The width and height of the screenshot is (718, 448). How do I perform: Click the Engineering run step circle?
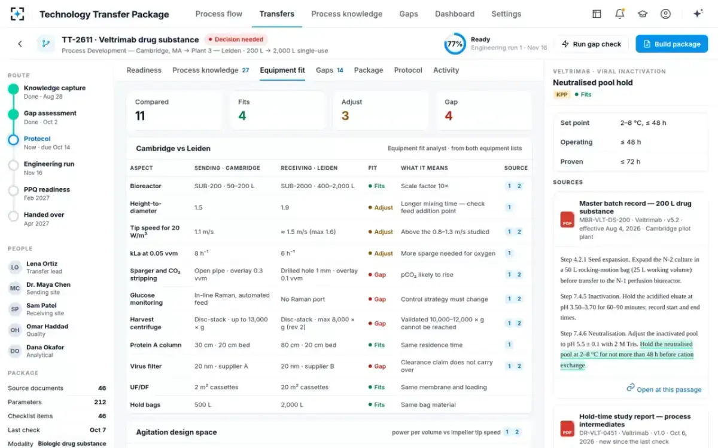pyautogui.click(x=13, y=165)
